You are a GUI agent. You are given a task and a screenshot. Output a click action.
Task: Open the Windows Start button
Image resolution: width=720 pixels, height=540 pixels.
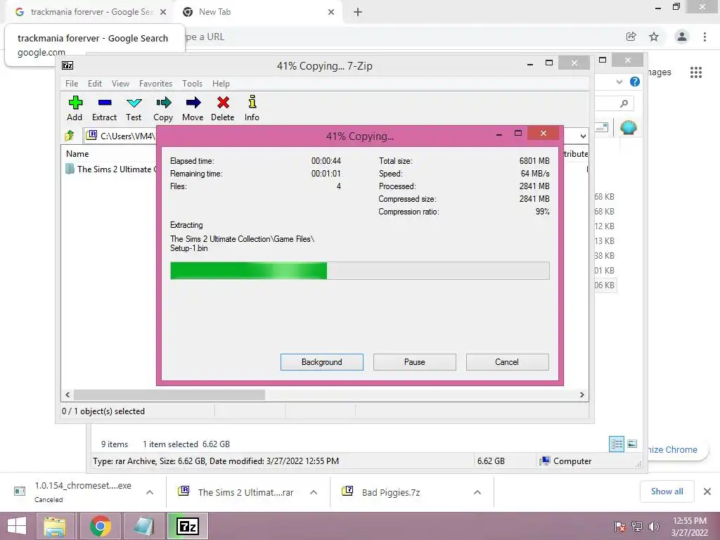17,526
